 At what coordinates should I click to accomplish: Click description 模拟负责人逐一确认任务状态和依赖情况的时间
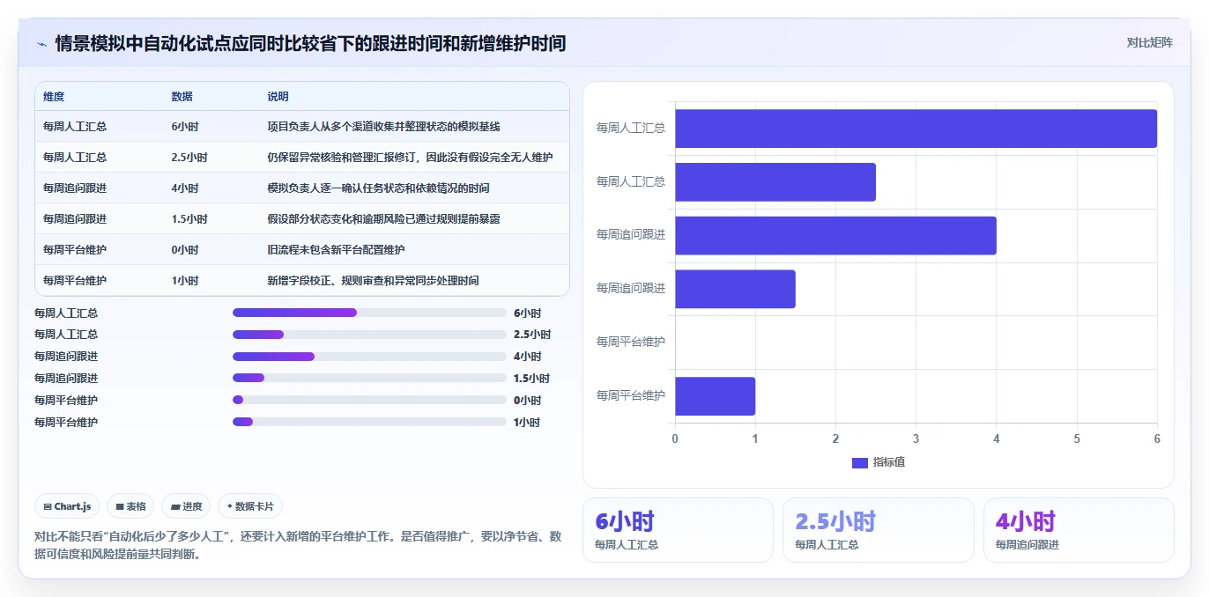click(x=379, y=188)
